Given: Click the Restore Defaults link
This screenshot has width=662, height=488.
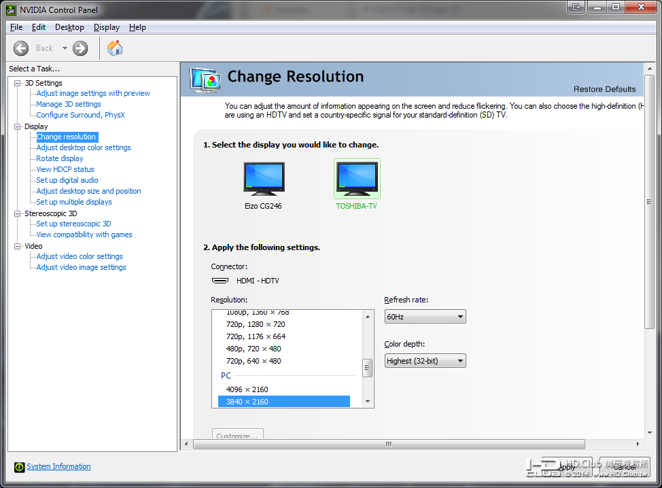Looking at the screenshot, I should (x=604, y=89).
